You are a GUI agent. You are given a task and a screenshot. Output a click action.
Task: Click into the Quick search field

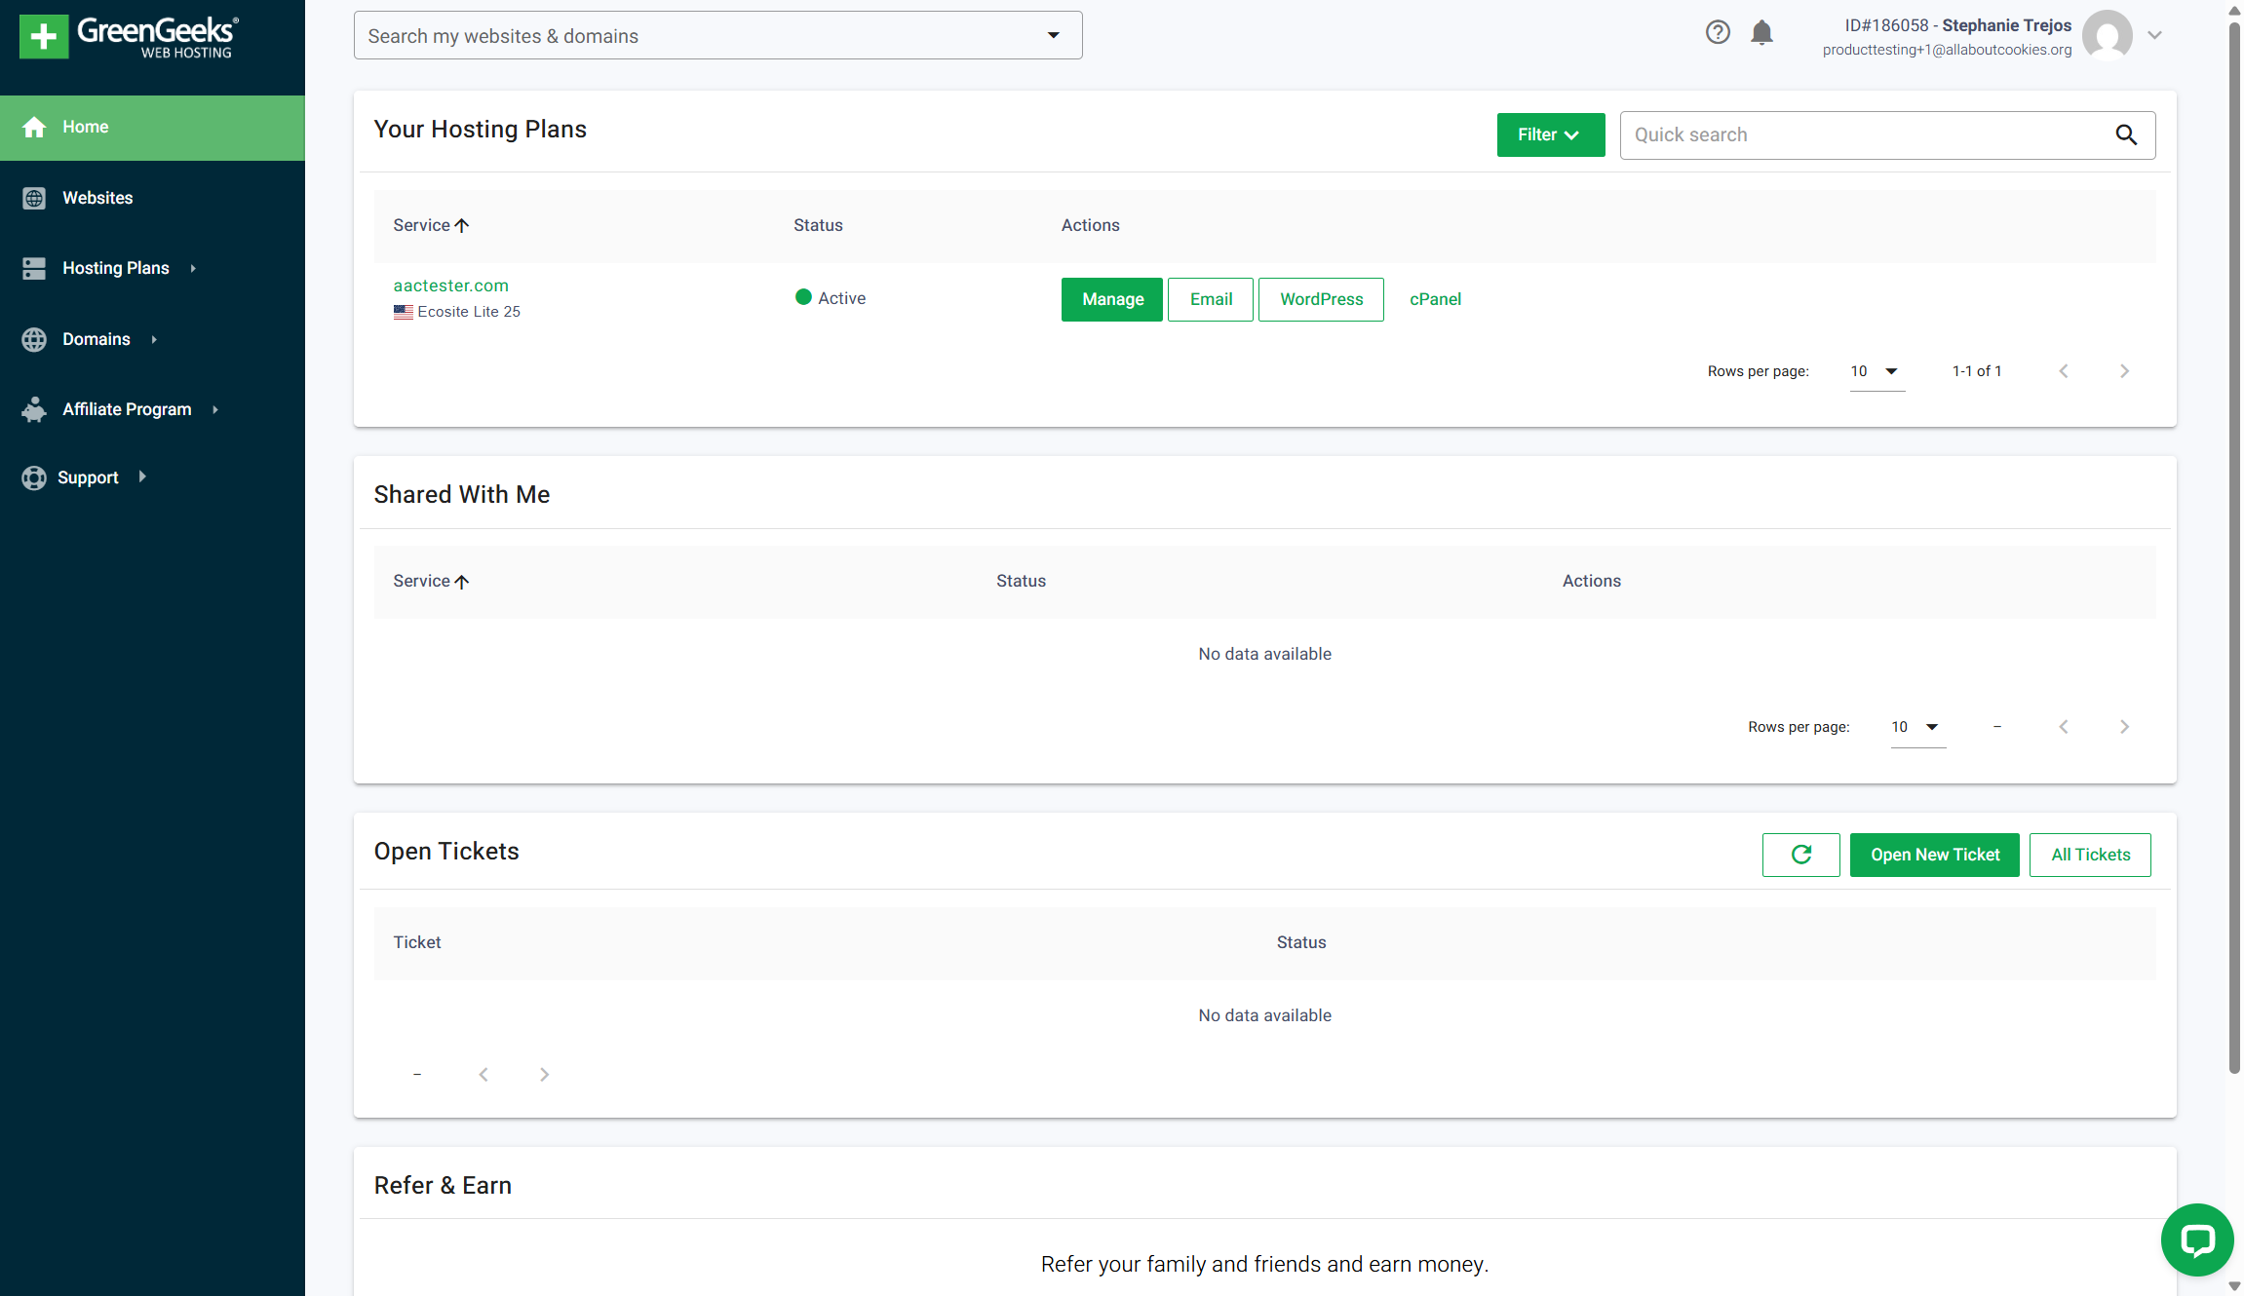pyautogui.click(x=1862, y=135)
